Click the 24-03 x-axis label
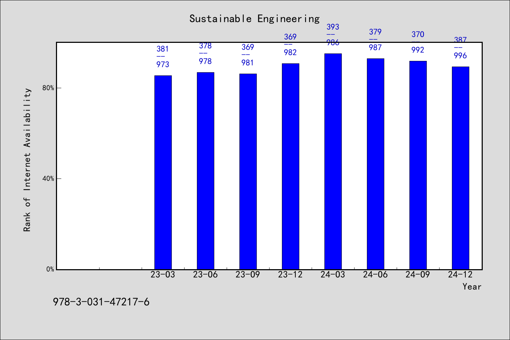This screenshot has width=510, height=340. pyautogui.click(x=333, y=274)
